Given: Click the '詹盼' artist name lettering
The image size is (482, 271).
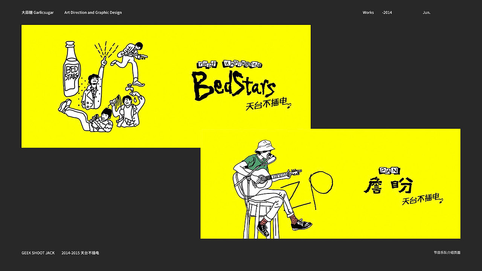Looking at the screenshot, I should tap(388, 186).
